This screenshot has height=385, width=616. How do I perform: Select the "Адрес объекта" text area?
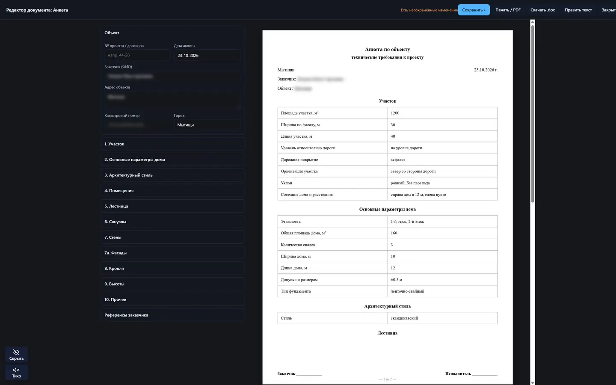coord(172,101)
